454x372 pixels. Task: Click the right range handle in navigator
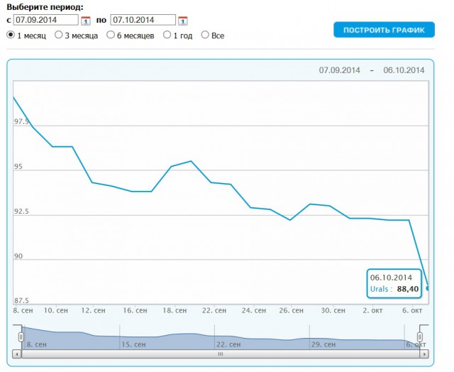click(420, 337)
